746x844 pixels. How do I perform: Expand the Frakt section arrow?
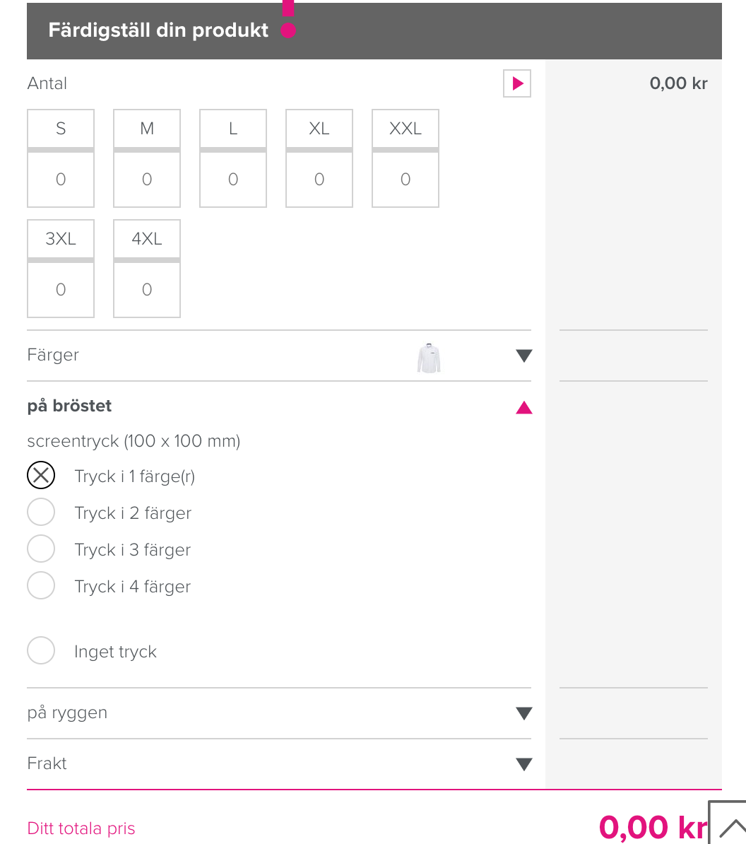(523, 764)
